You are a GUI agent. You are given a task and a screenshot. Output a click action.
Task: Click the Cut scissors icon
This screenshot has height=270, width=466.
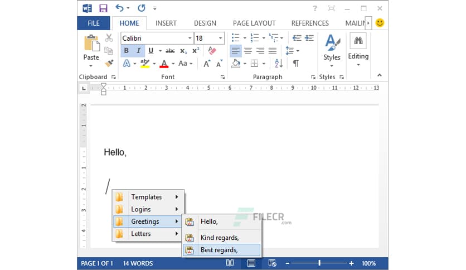[x=109, y=38]
